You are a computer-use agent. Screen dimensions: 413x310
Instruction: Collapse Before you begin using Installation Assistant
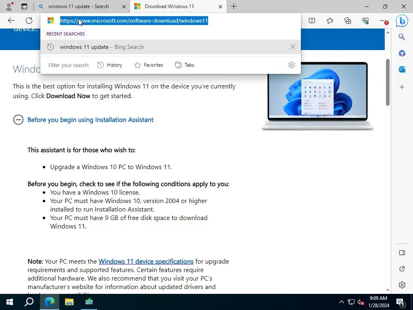[x=18, y=119]
